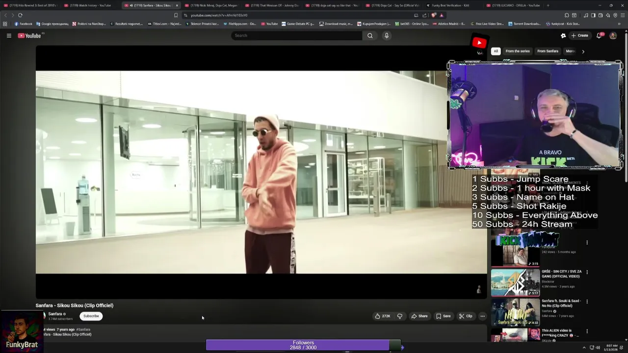Open the Brave Rewards triangle icon

click(441, 15)
